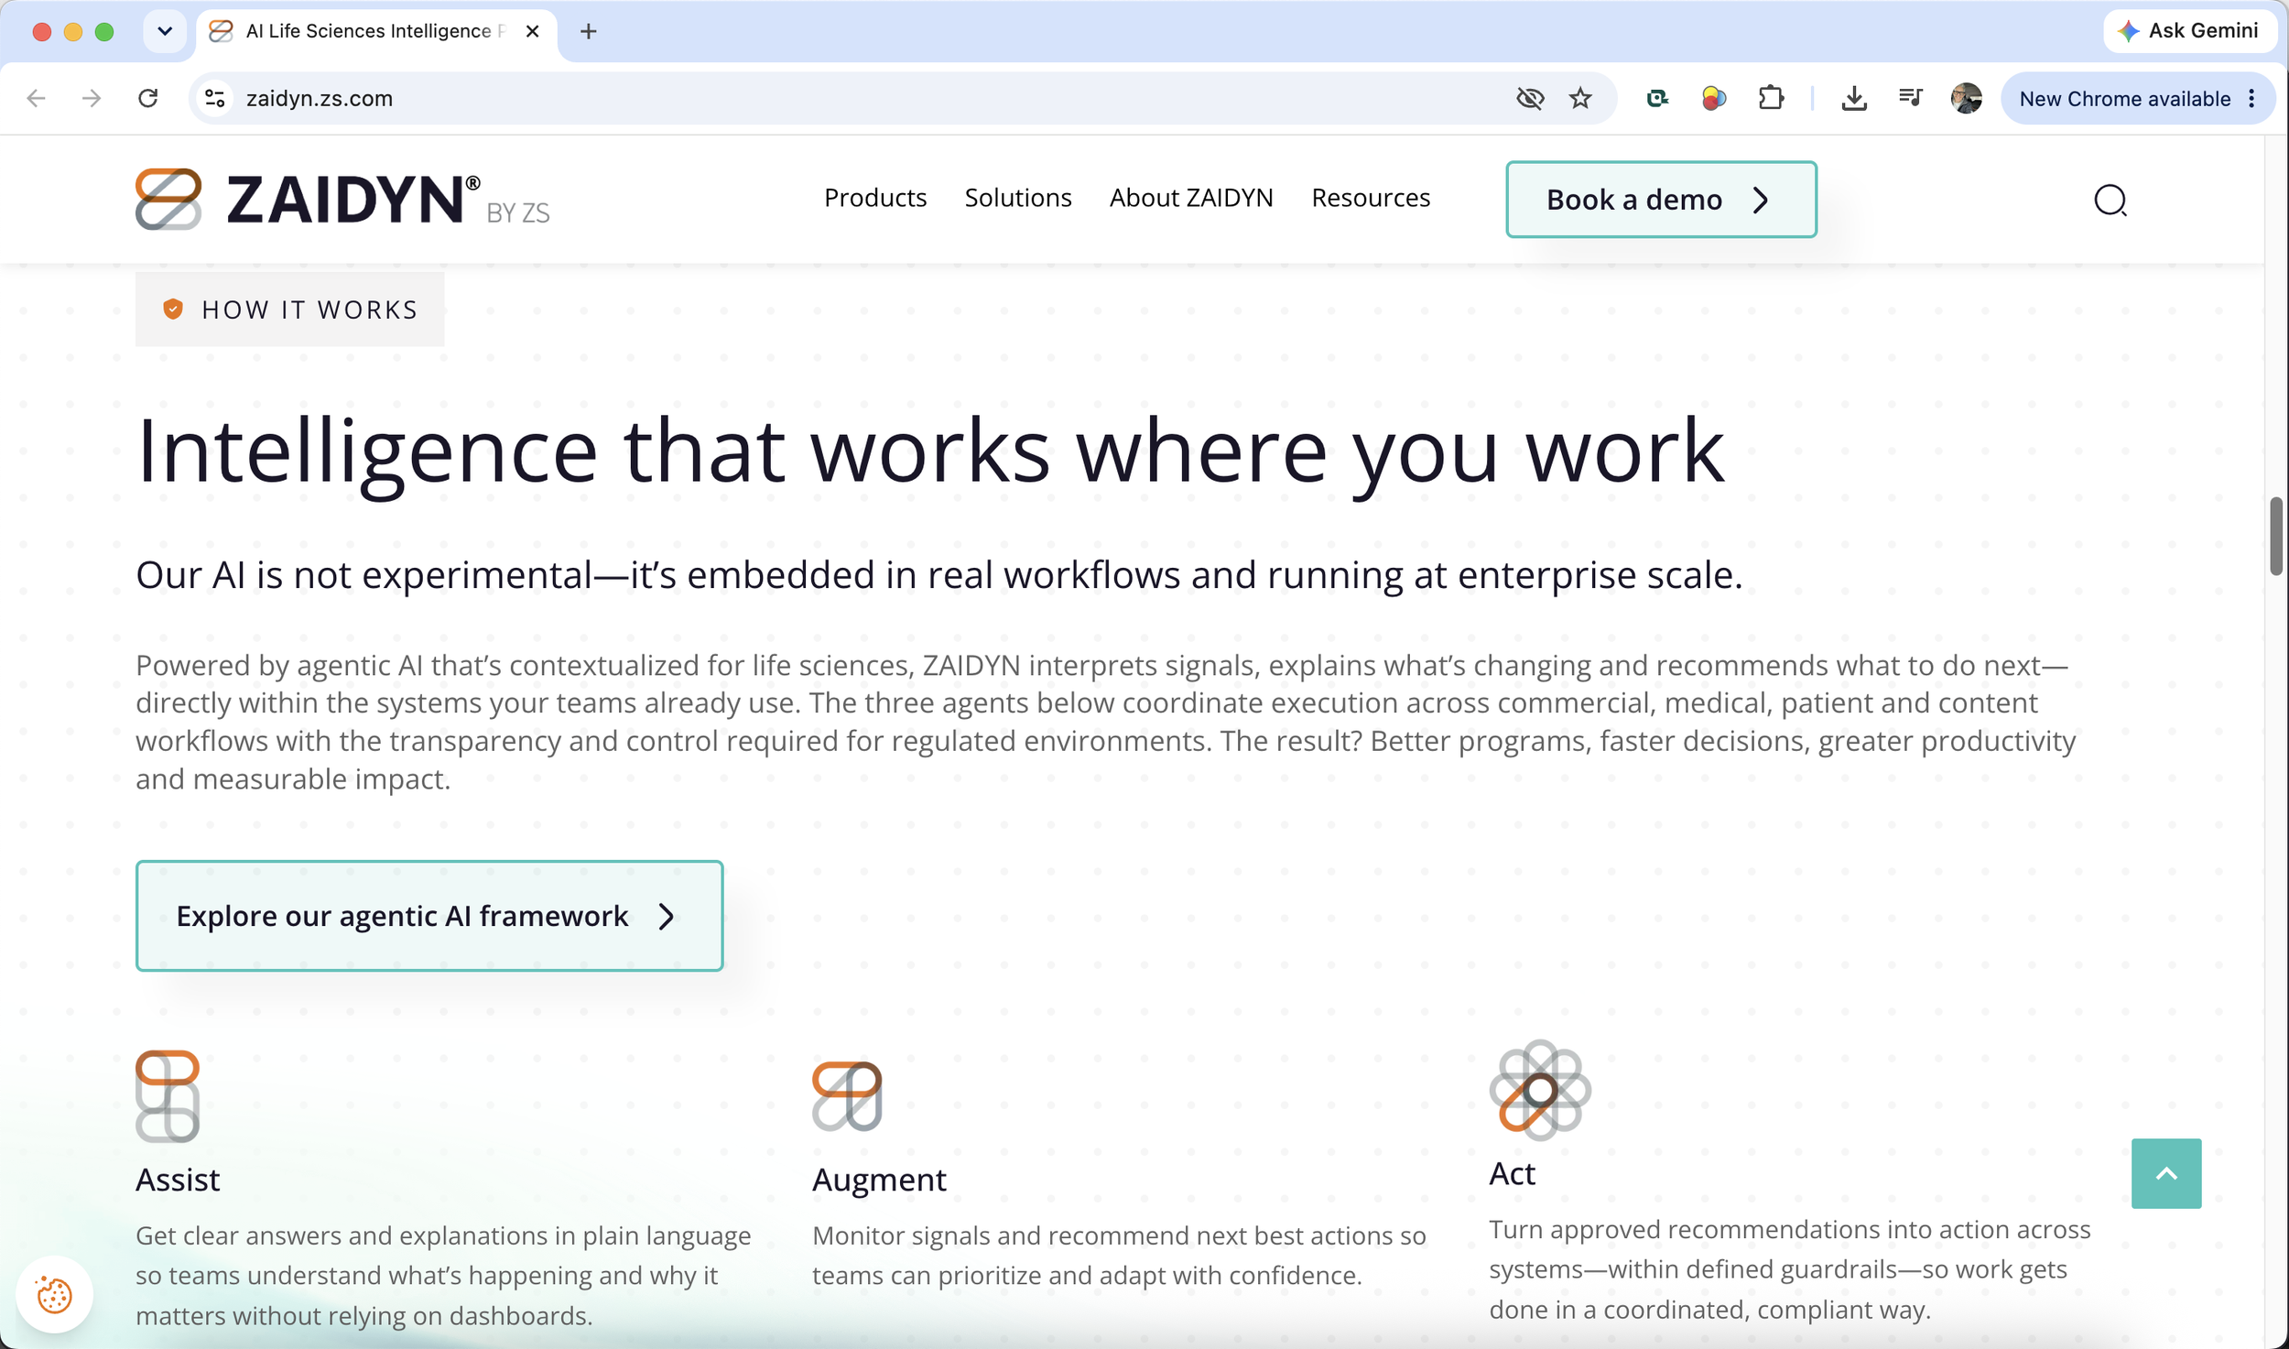The image size is (2289, 1349).
Task: Click the Act heading
Action: pyautogui.click(x=1512, y=1173)
